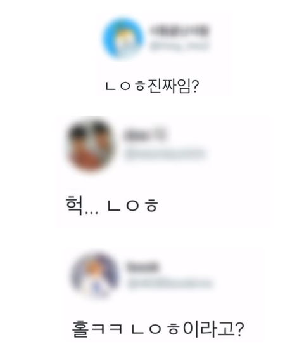Click question mark after 진짜임
304x344 pixels.
tap(195, 86)
